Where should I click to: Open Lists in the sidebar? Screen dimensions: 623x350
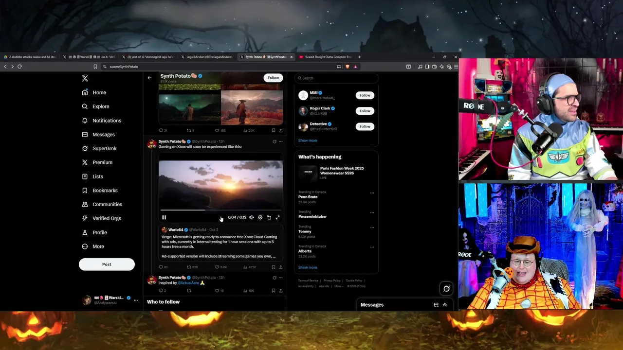point(92,176)
